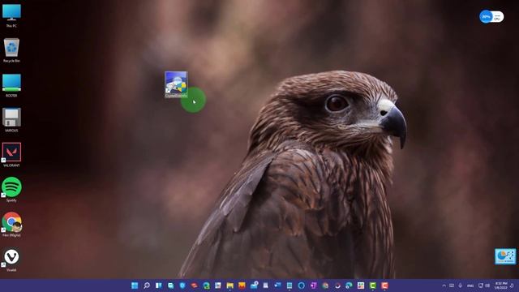Show hidden tray icons chevron

tap(444, 286)
